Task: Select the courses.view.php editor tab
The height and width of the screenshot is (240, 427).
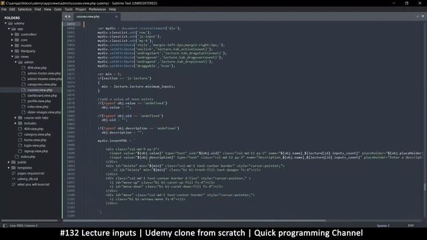Action: [97, 17]
